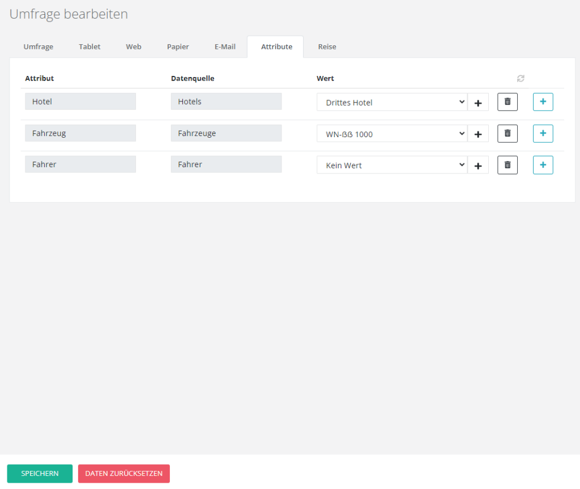Open the Tablet tab
Image resolution: width=580 pixels, height=489 pixels.
tap(89, 47)
